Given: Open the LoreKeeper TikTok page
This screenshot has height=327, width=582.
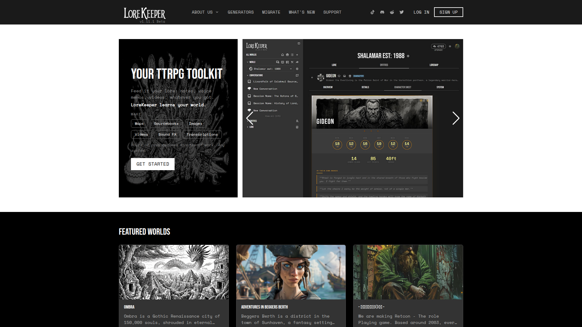Looking at the screenshot, I should [372, 12].
